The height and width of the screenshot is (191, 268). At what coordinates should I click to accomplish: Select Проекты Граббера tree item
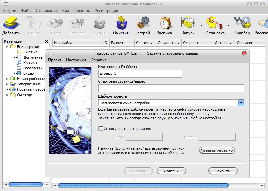[x=31, y=89]
